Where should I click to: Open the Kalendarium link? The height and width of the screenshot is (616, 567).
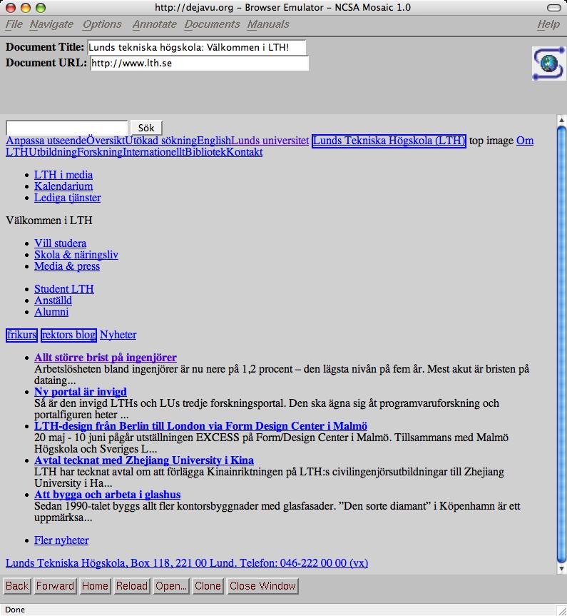pos(63,186)
